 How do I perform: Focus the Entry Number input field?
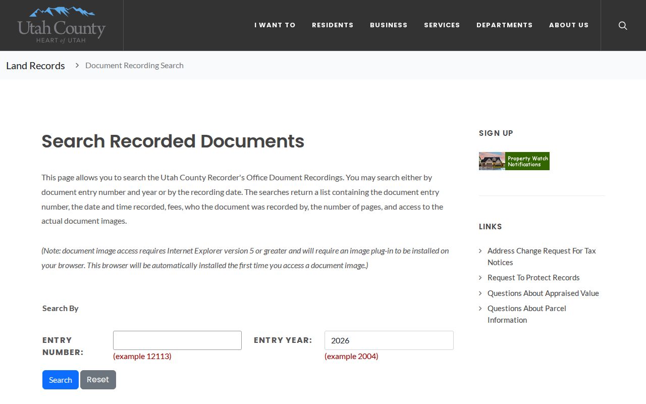[177, 340]
